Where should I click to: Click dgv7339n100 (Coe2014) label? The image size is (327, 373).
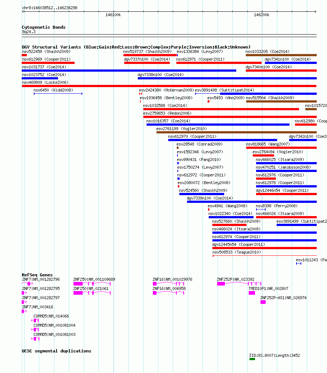point(210,198)
